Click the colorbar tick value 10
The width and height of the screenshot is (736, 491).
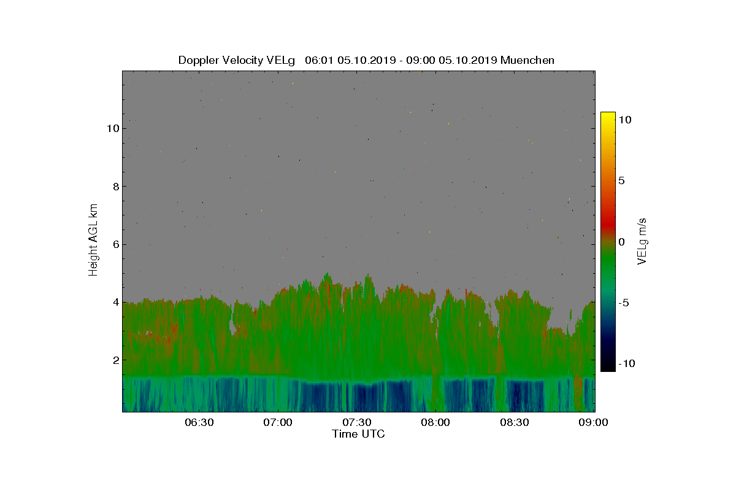[624, 120]
